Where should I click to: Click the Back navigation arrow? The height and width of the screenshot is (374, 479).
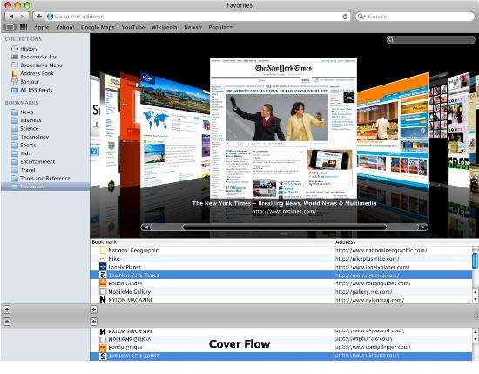click(11, 17)
